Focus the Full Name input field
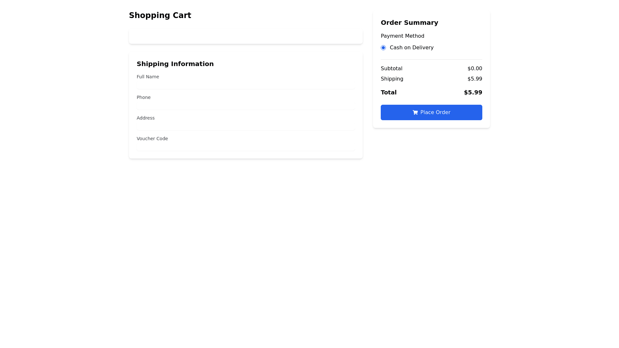This screenshot has width=619, height=348. pos(246,85)
